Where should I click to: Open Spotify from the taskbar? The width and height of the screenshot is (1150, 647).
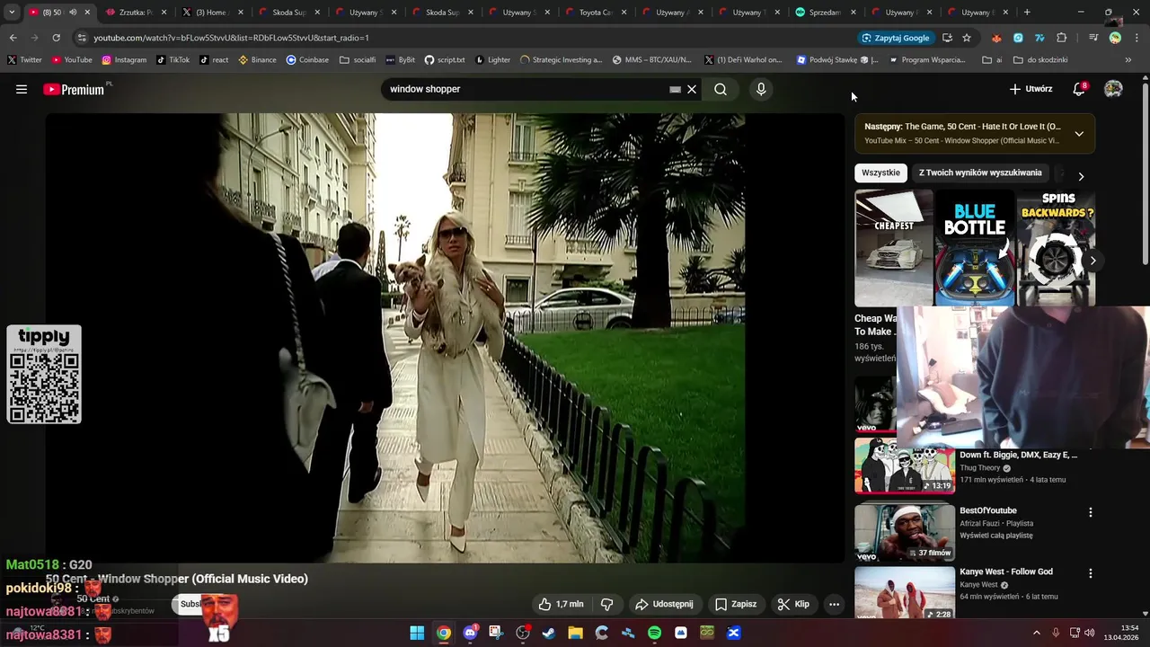tap(654, 633)
